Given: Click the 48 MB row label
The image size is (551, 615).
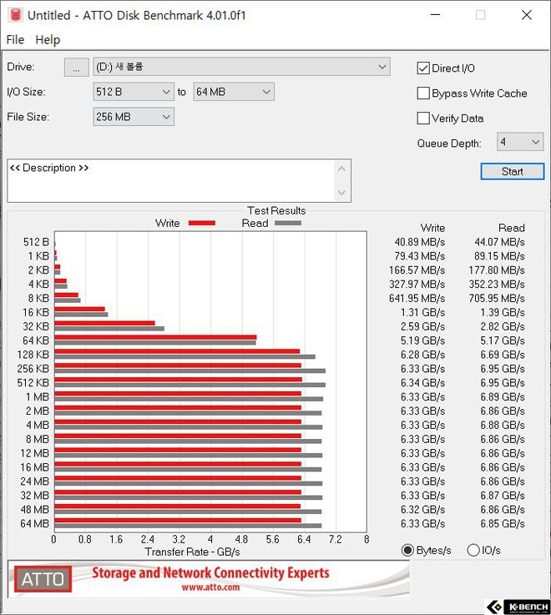Looking at the screenshot, I should 34,510.
